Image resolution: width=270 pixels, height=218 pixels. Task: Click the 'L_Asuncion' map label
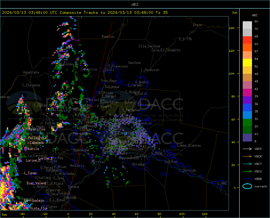coord(150,70)
